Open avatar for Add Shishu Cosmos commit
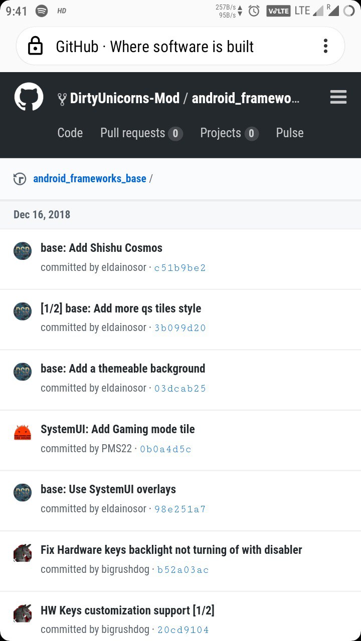The width and height of the screenshot is (361, 641). [23, 251]
